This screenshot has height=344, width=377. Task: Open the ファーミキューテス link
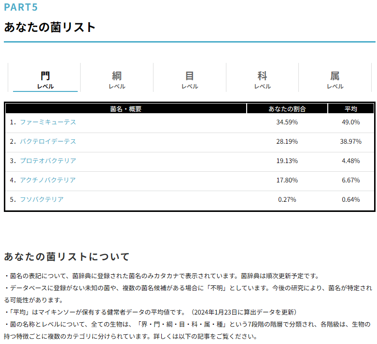click(x=48, y=122)
